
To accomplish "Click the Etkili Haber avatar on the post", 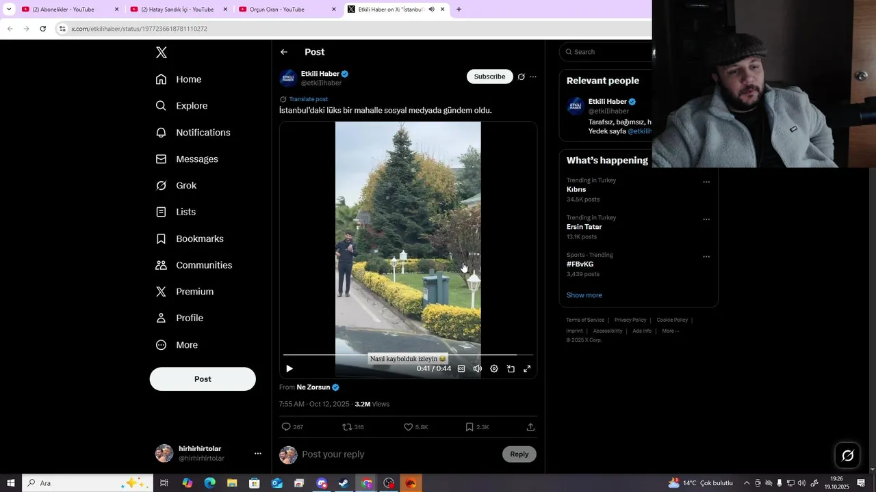I will click(288, 78).
